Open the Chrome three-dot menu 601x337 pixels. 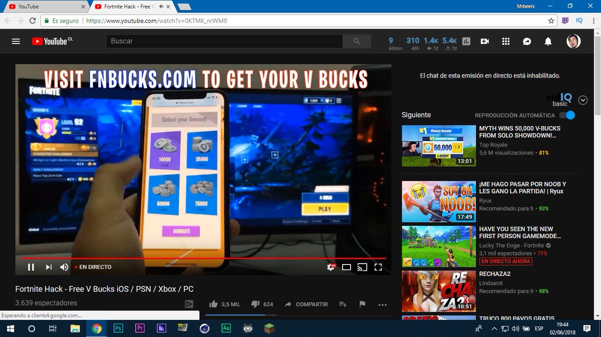[x=592, y=21]
